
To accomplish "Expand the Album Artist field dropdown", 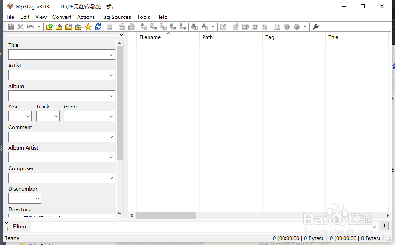I will (x=111, y=157).
